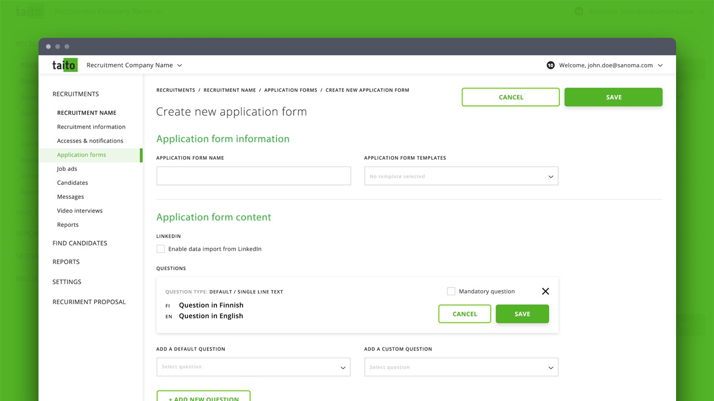
Task: Open the Add a default question dropdown
Action: coord(254,367)
